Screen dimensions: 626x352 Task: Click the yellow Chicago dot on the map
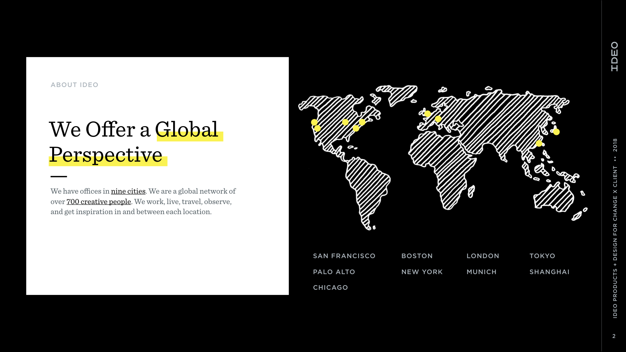click(x=345, y=122)
